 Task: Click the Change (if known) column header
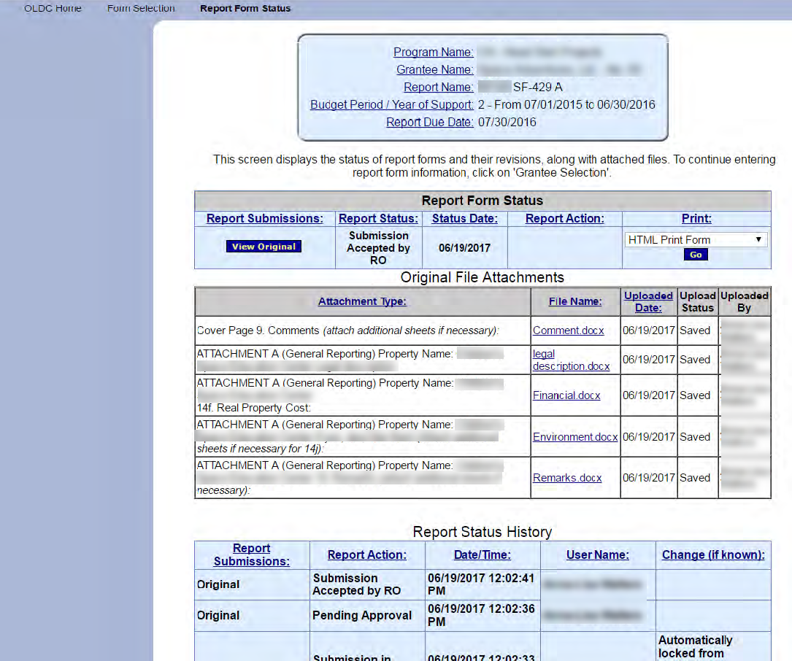tap(712, 555)
